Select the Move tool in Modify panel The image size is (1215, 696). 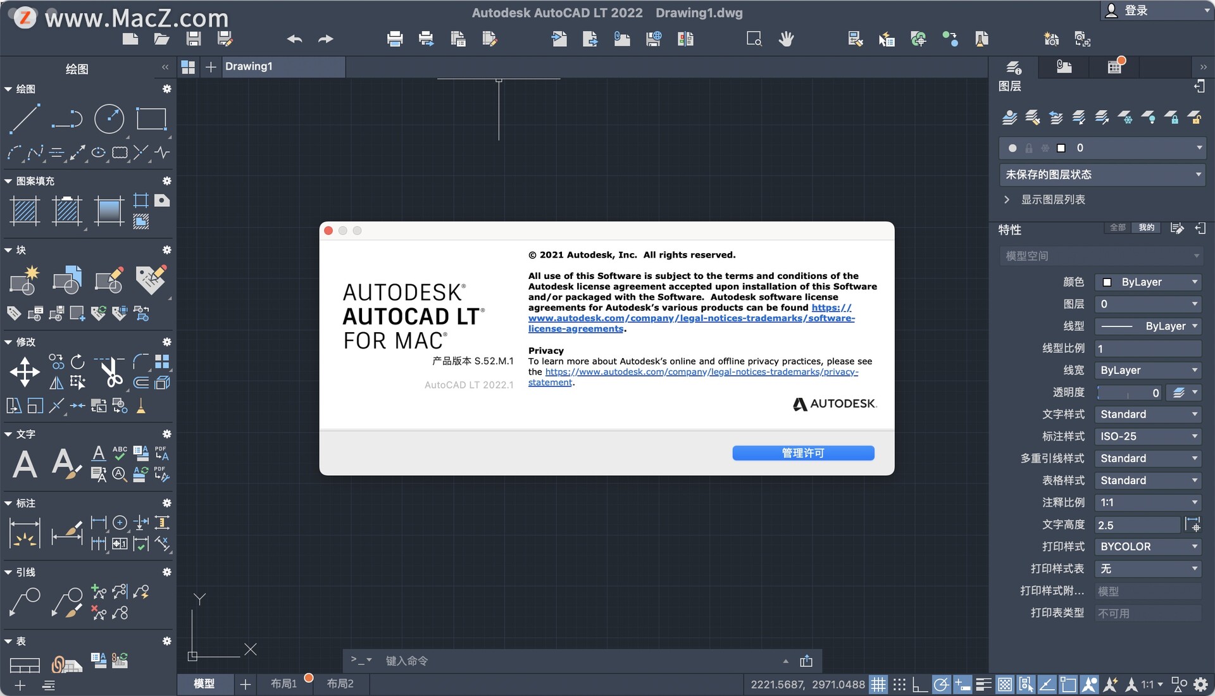click(x=25, y=372)
